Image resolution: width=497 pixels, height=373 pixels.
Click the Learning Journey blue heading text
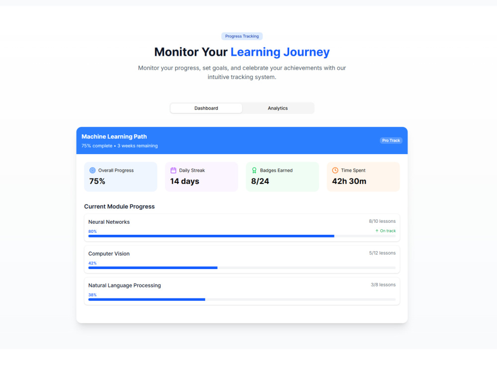(280, 52)
